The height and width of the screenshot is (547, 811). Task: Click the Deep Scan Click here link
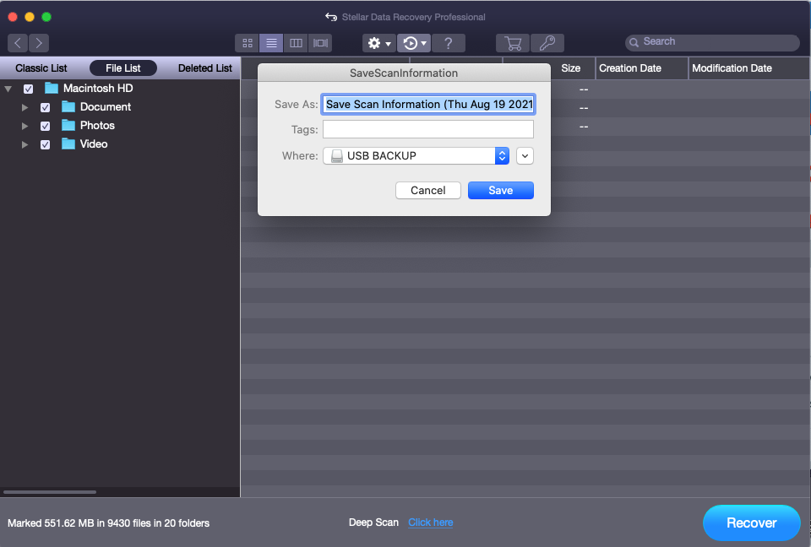(x=430, y=523)
